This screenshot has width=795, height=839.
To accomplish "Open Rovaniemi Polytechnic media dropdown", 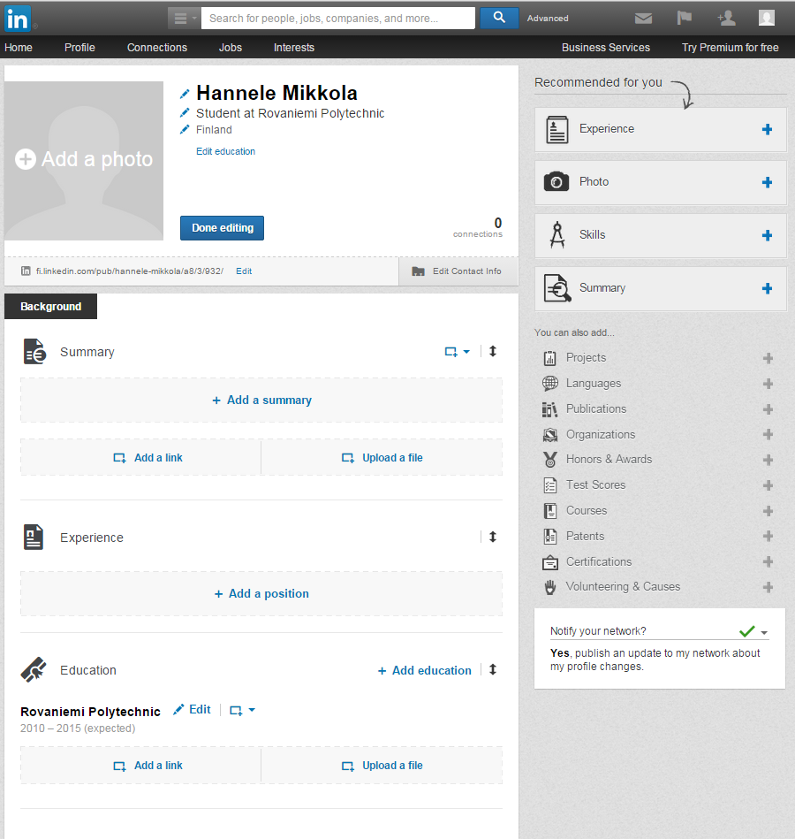I will pos(242,710).
